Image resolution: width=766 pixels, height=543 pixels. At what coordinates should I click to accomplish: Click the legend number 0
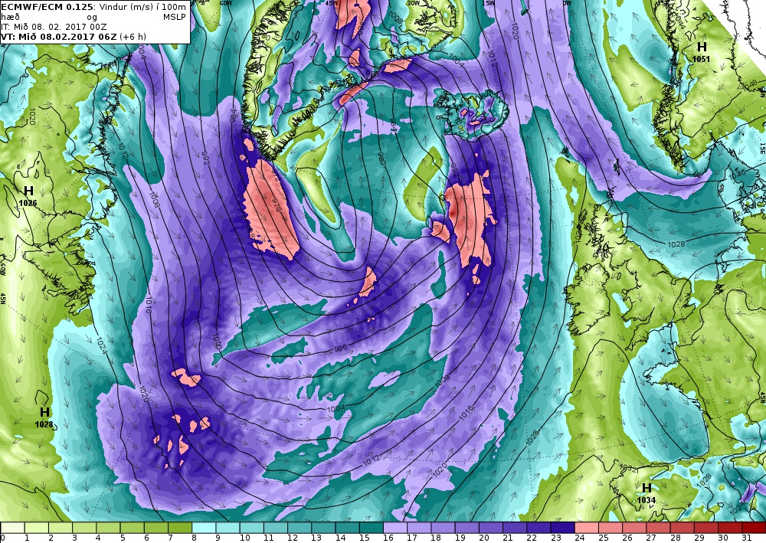pyautogui.click(x=3, y=538)
